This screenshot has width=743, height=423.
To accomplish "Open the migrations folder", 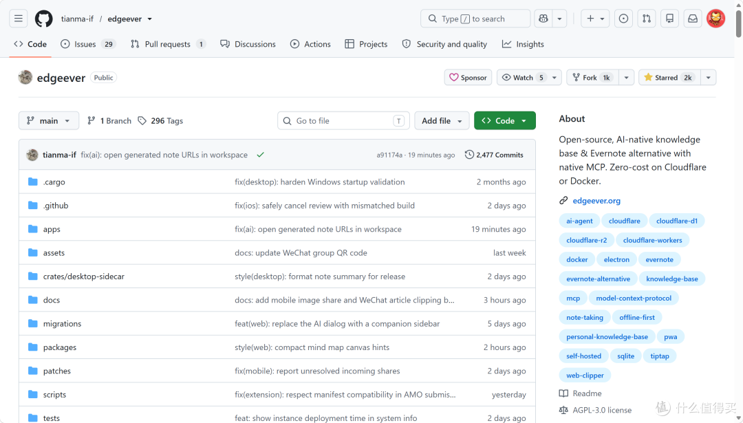I will point(62,323).
